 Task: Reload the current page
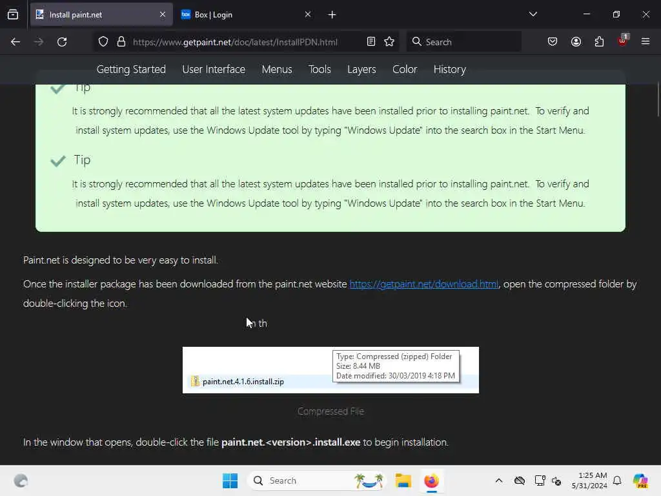click(x=62, y=42)
